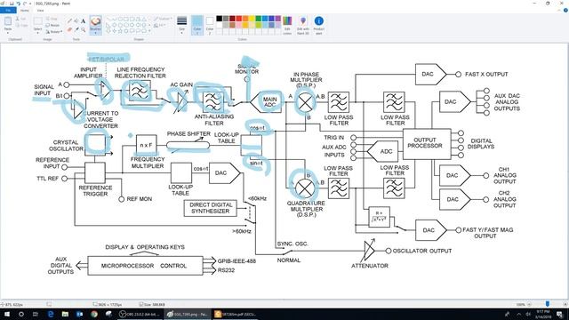Viewport: 569px width, 320px height.
Task: Pick the green color swatch
Action: (259, 19)
